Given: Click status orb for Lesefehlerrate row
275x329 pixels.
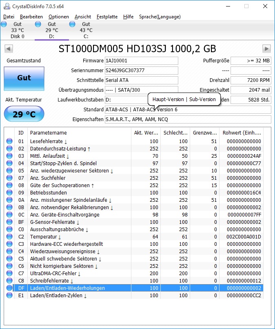Looking at the screenshot, I should click(9, 141).
